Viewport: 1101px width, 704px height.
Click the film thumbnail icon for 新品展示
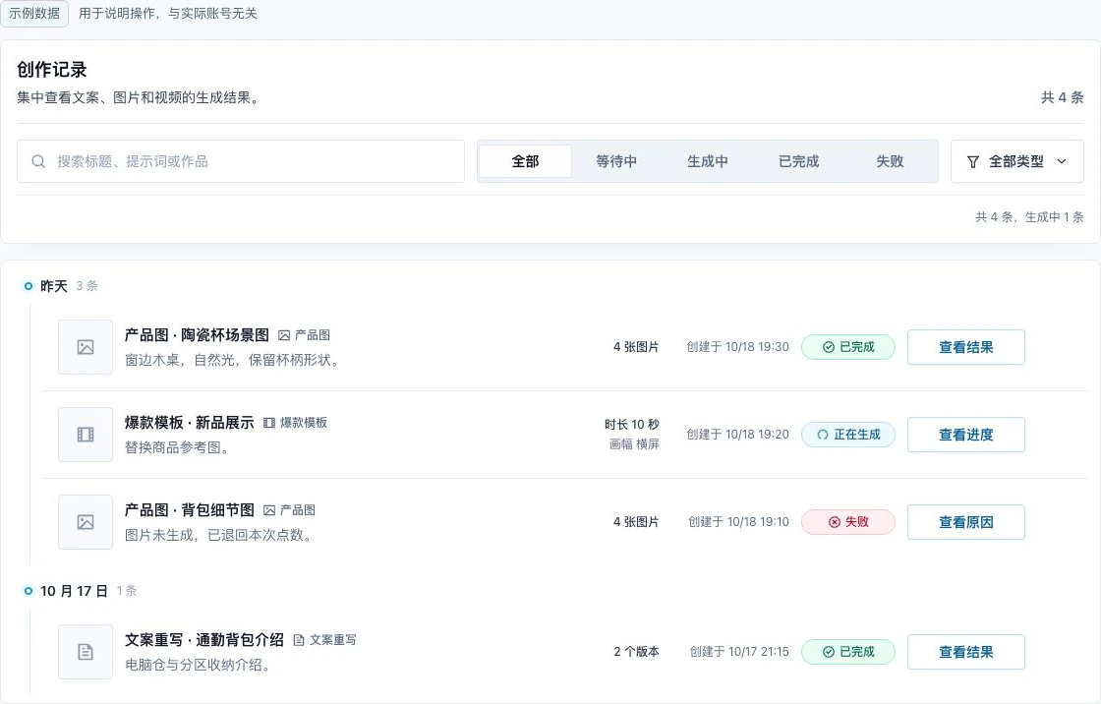coord(86,435)
